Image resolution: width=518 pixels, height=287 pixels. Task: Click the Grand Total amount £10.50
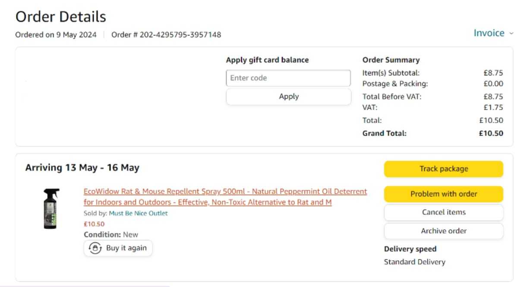tap(491, 134)
